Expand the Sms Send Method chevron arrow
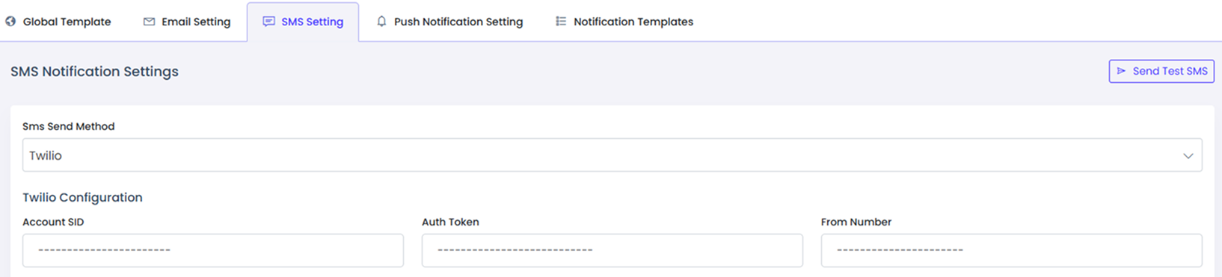The image size is (1222, 277). [x=1188, y=156]
